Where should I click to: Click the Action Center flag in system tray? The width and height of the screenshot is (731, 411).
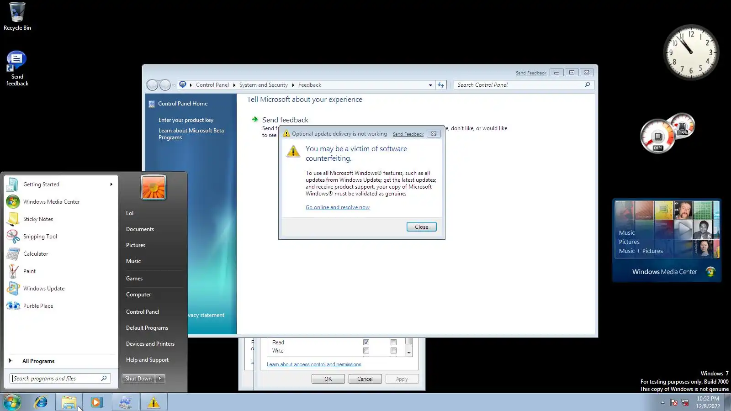[674, 402]
